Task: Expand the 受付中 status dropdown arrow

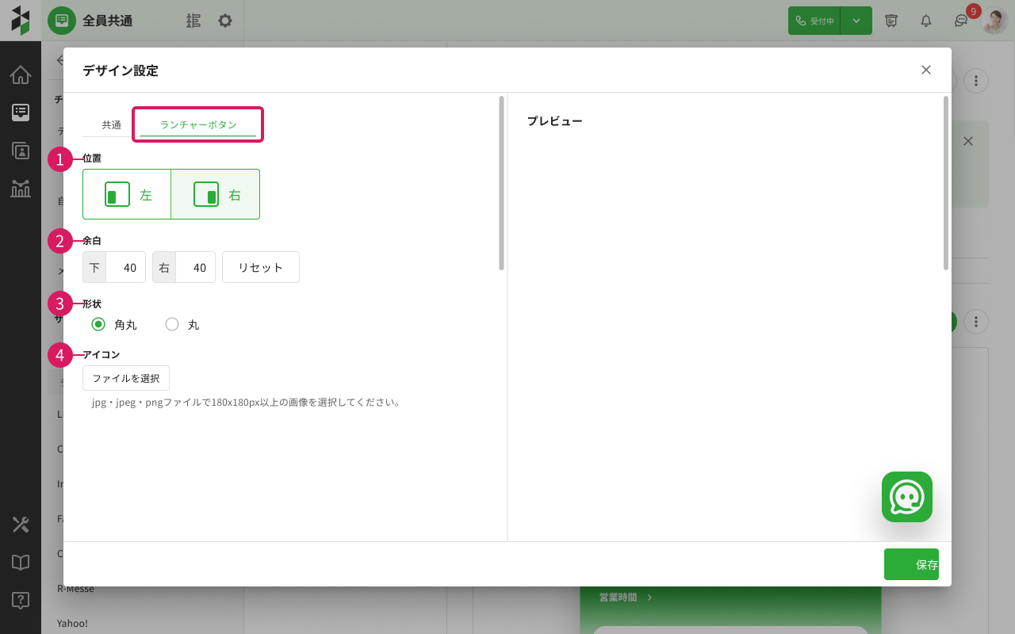Action: [856, 21]
